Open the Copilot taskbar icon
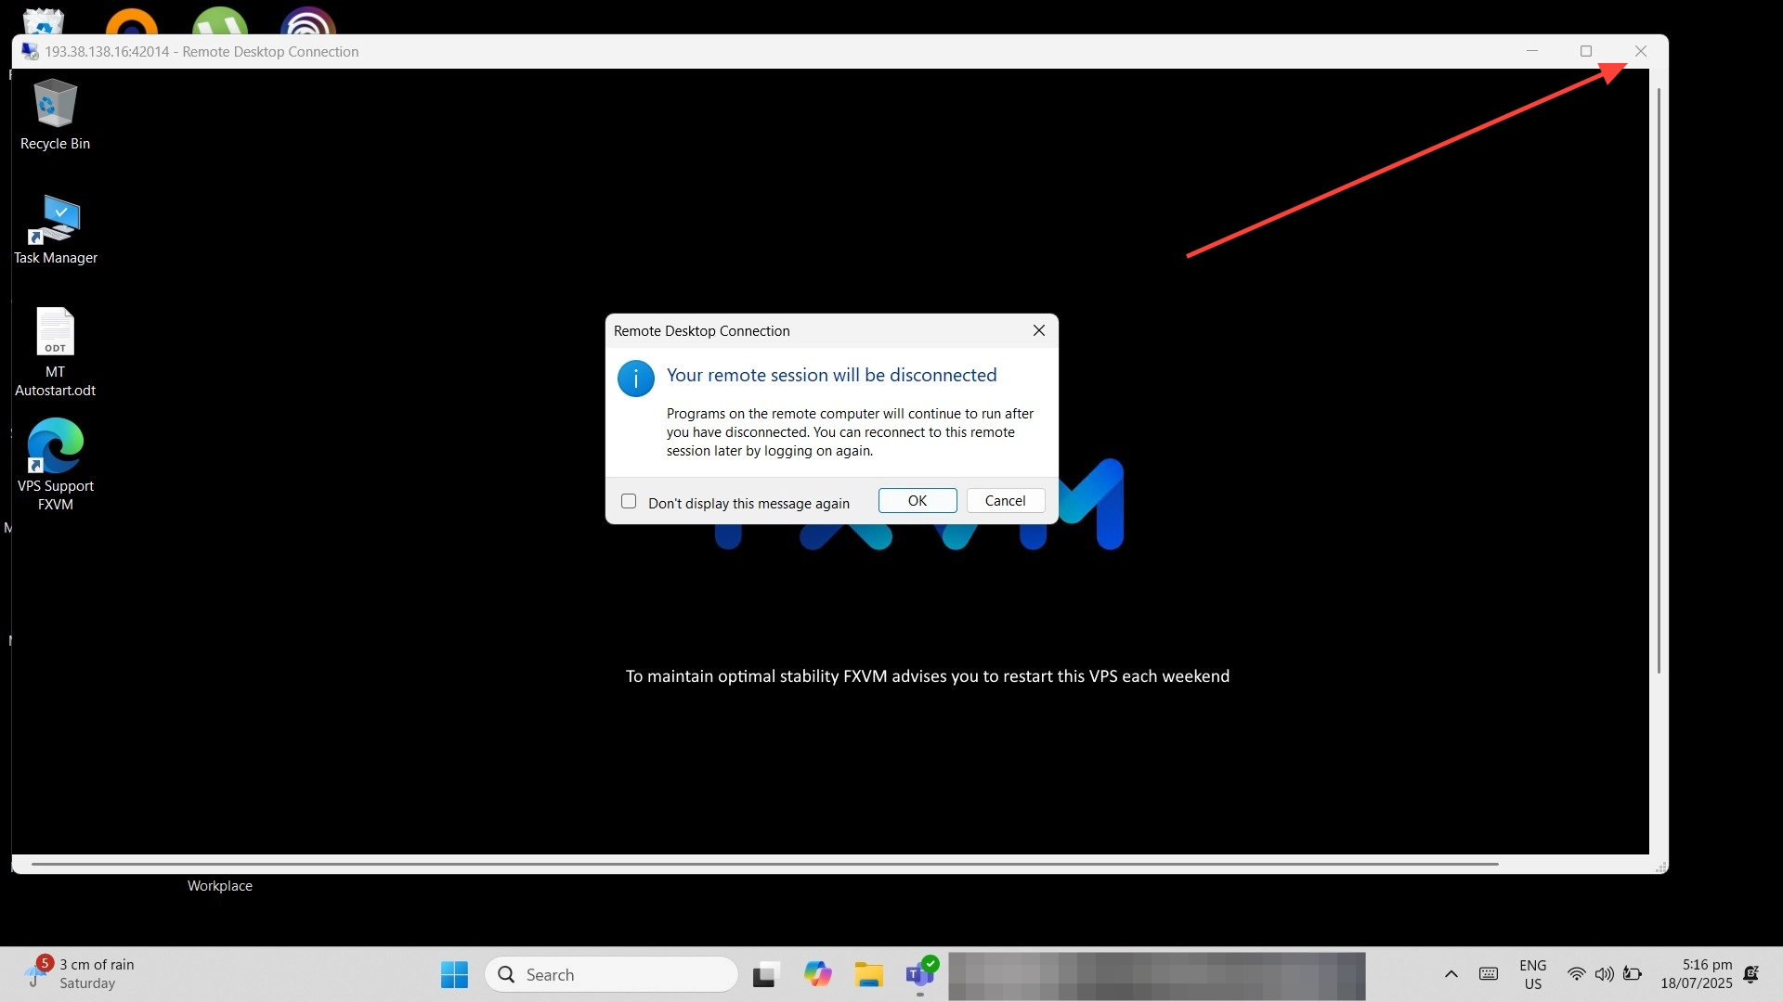1783x1002 pixels. pos(817,974)
